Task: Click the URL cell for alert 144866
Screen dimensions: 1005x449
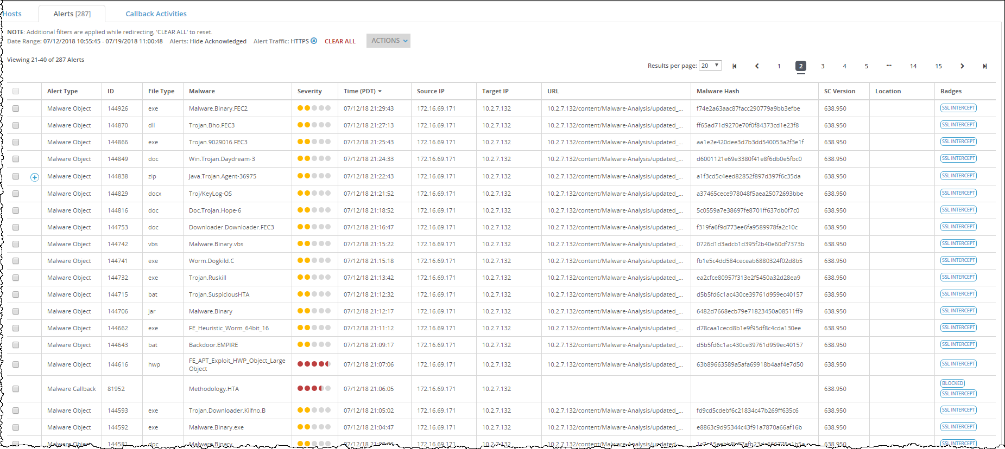Action: [615, 142]
